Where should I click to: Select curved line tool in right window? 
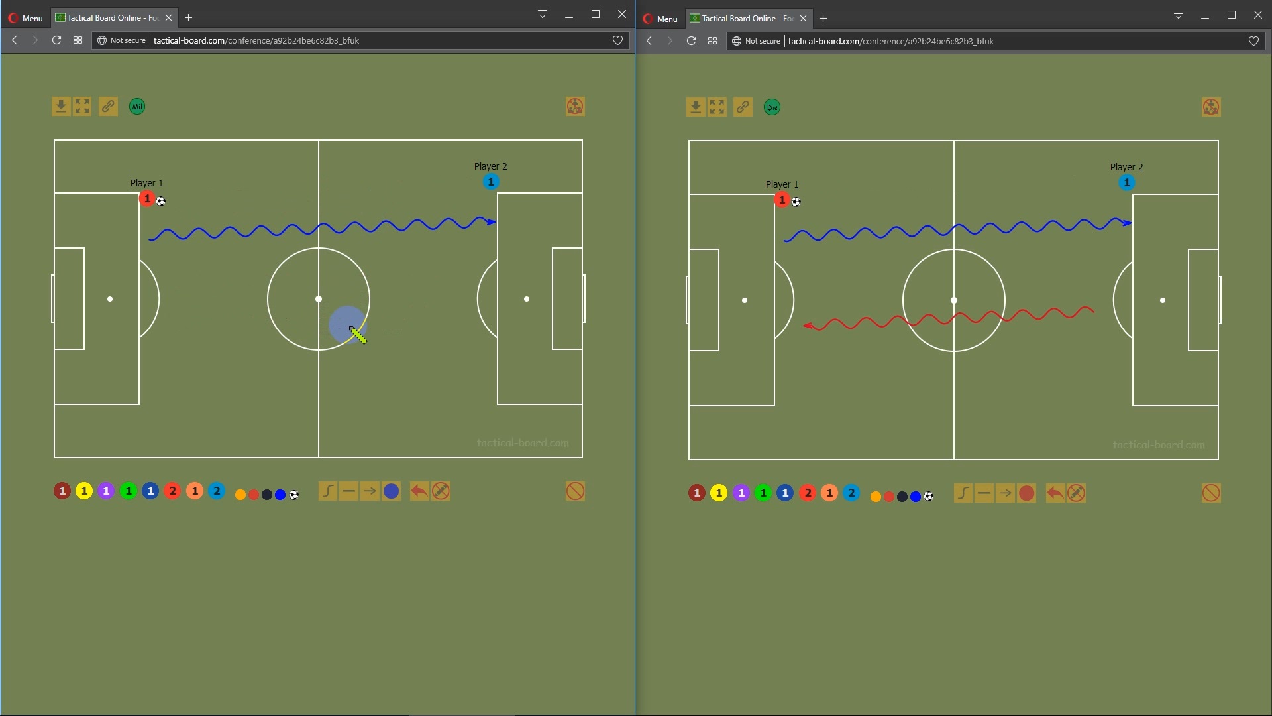pos(963,493)
